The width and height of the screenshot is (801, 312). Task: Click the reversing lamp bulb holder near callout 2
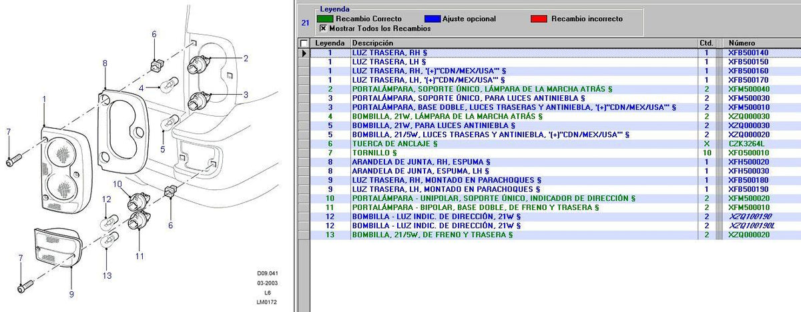198,65
